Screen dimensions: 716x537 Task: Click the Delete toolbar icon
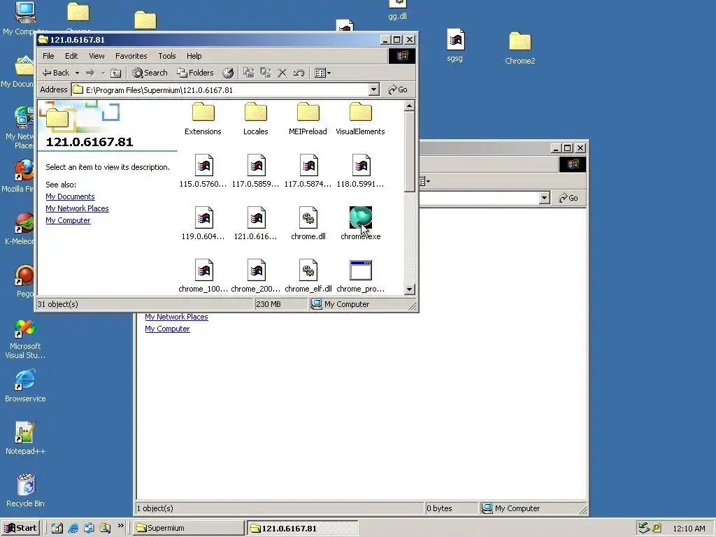282,73
